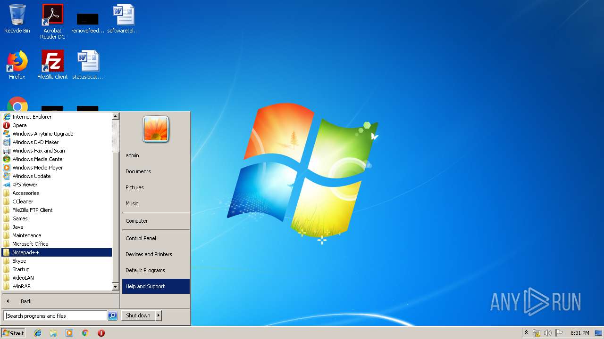Click the user account picture
This screenshot has height=339, width=604.
pyautogui.click(x=156, y=129)
